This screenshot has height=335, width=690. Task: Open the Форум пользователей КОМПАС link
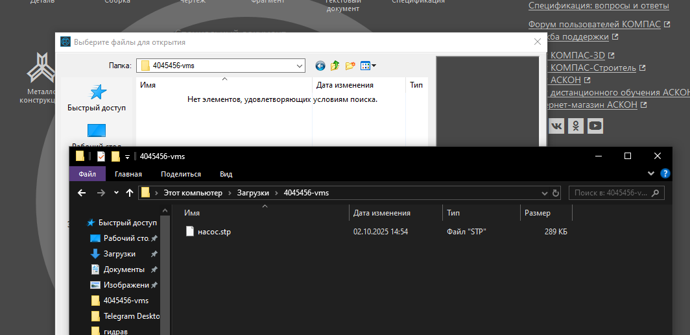594,25
